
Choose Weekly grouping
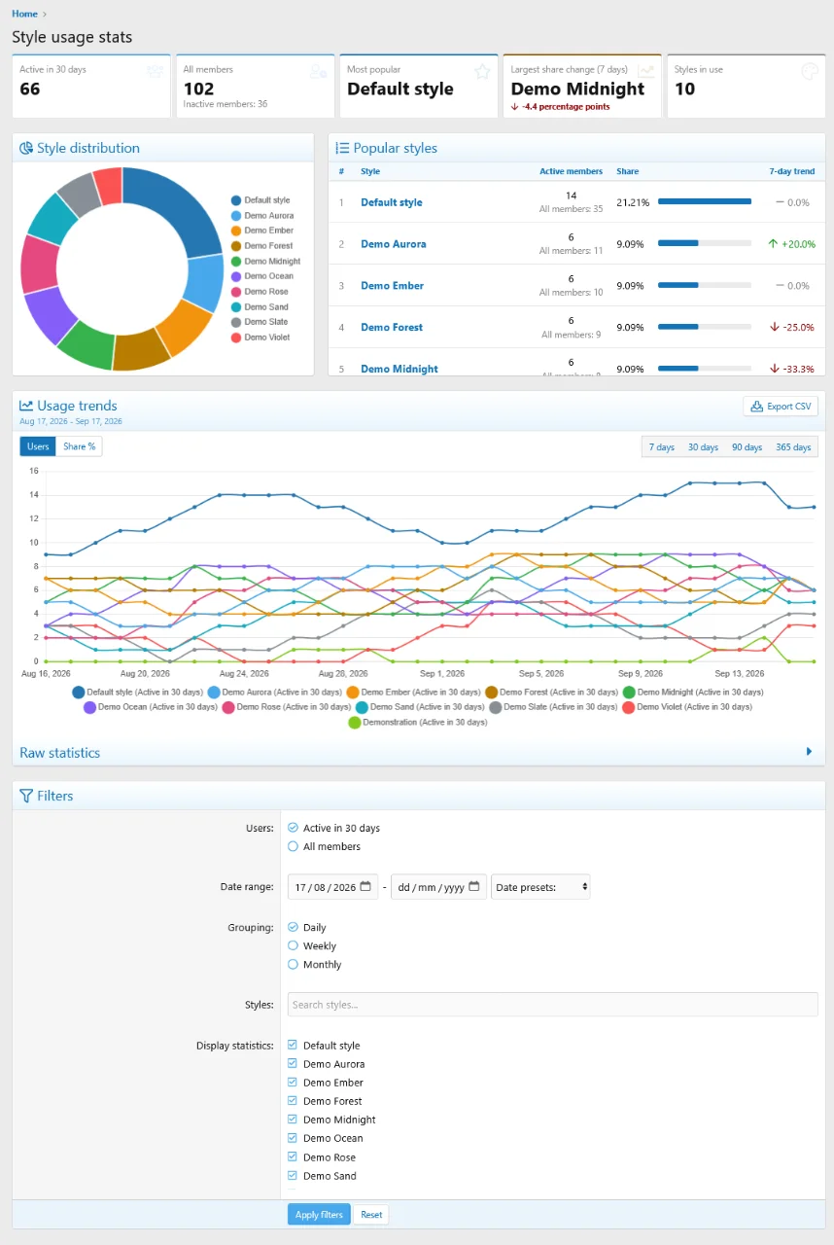coord(293,945)
